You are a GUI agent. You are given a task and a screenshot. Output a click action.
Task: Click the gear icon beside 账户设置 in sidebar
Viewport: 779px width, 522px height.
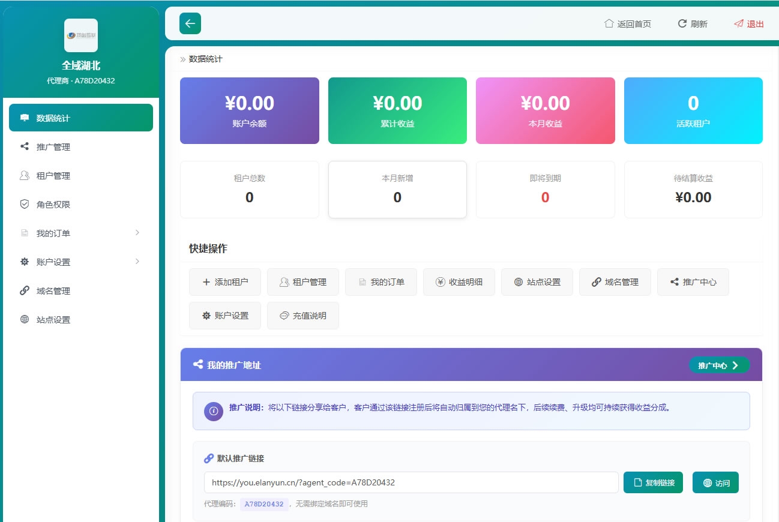25,262
